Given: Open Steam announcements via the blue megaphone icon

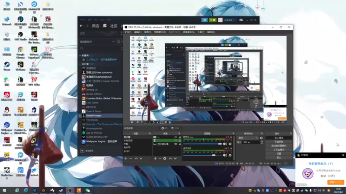Looking at the screenshot, I should pos(205,20).
